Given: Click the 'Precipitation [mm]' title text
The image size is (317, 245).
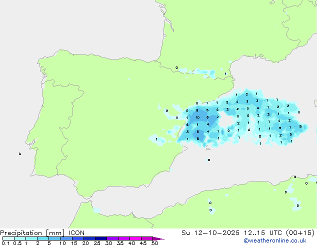Looking at the screenshot, I should point(32,233).
